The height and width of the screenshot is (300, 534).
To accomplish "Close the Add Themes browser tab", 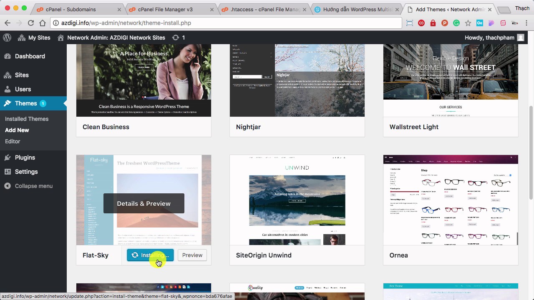I will 489,9.
